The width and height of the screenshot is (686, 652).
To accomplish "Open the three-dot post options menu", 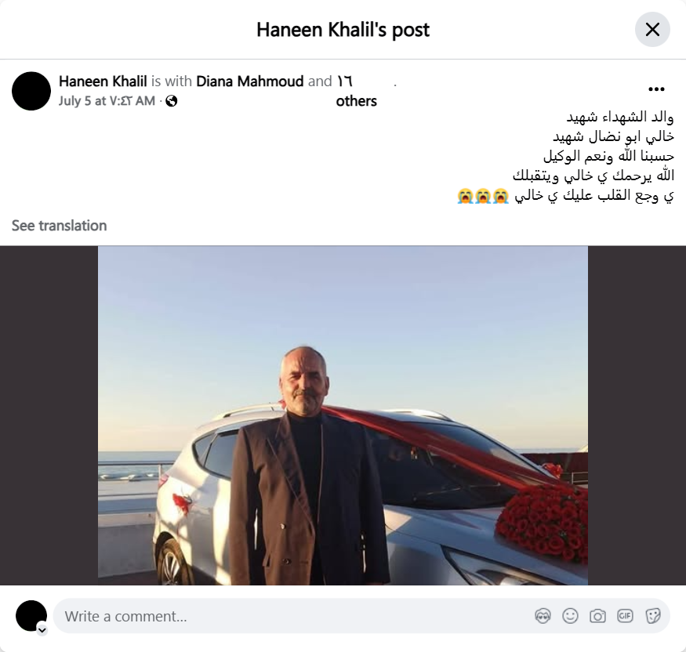I will (656, 89).
